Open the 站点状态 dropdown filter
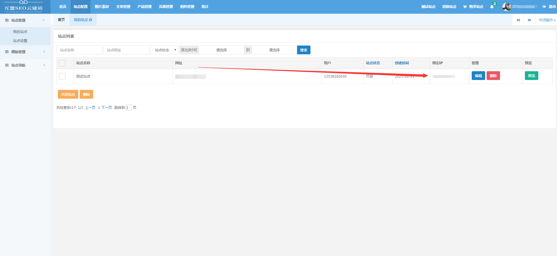This screenshot has height=256, width=557. pos(164,50)
